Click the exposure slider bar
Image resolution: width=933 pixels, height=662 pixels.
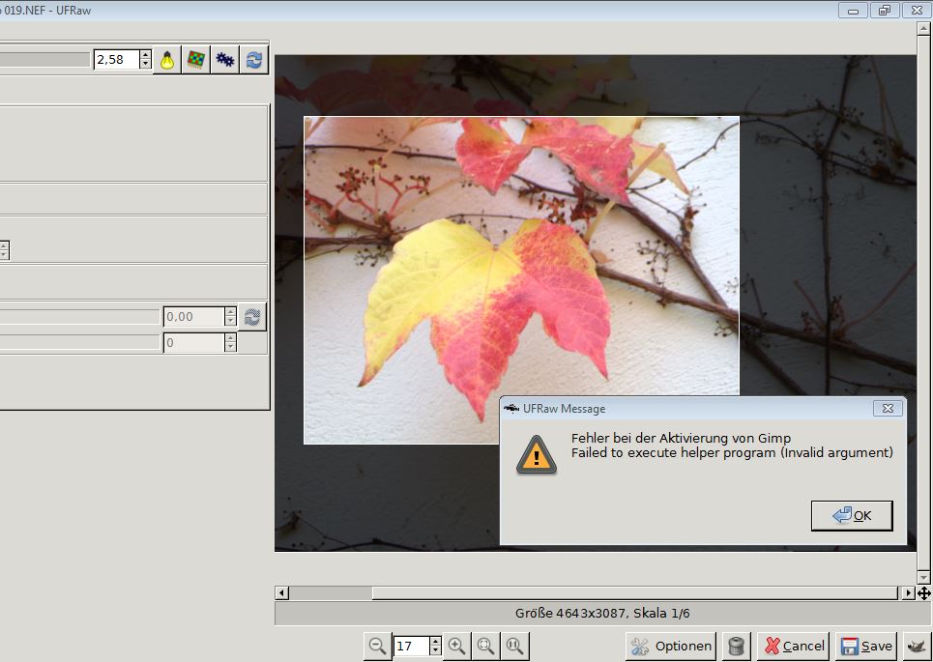click(44, 60)
